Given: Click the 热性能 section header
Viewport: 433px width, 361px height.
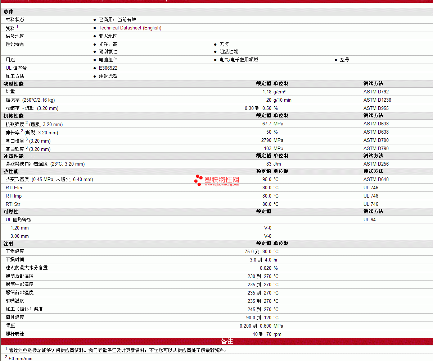Looking at the screenshot, I should [11, 171].
